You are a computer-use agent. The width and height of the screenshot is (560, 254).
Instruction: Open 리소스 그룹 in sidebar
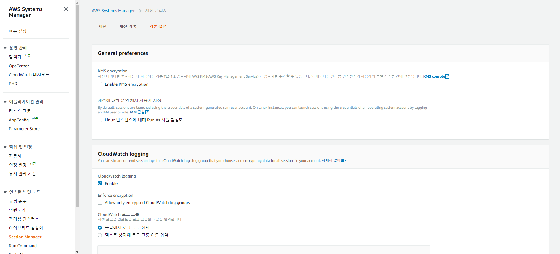click(x=20, y=111)
